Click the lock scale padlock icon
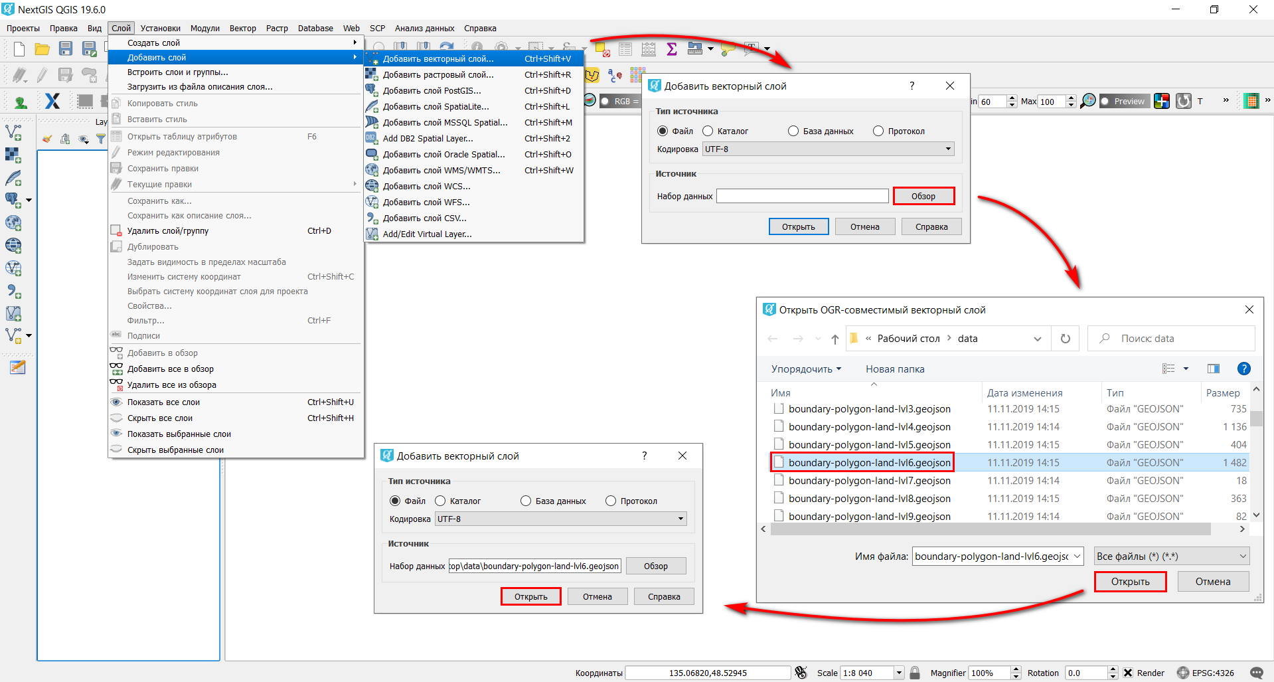The height and width of the screenshot is (682, 1274). [915, 673]
